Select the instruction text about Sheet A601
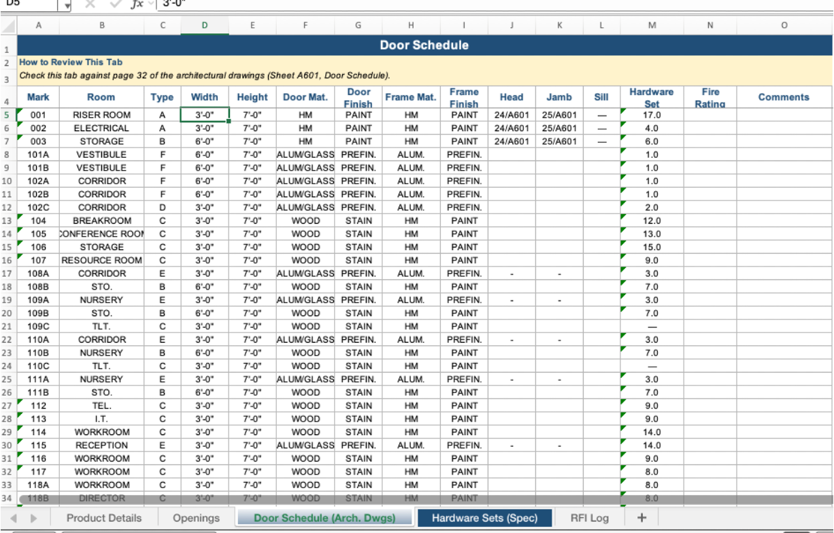 click(205, 75)
